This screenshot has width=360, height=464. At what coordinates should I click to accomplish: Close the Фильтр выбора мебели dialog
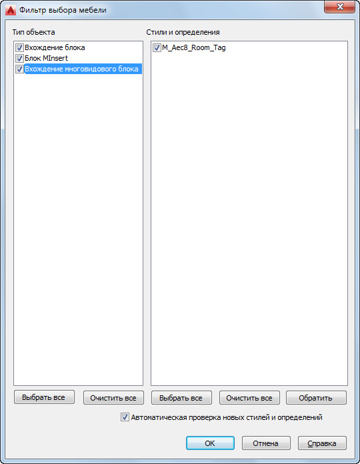coord(339,7)
